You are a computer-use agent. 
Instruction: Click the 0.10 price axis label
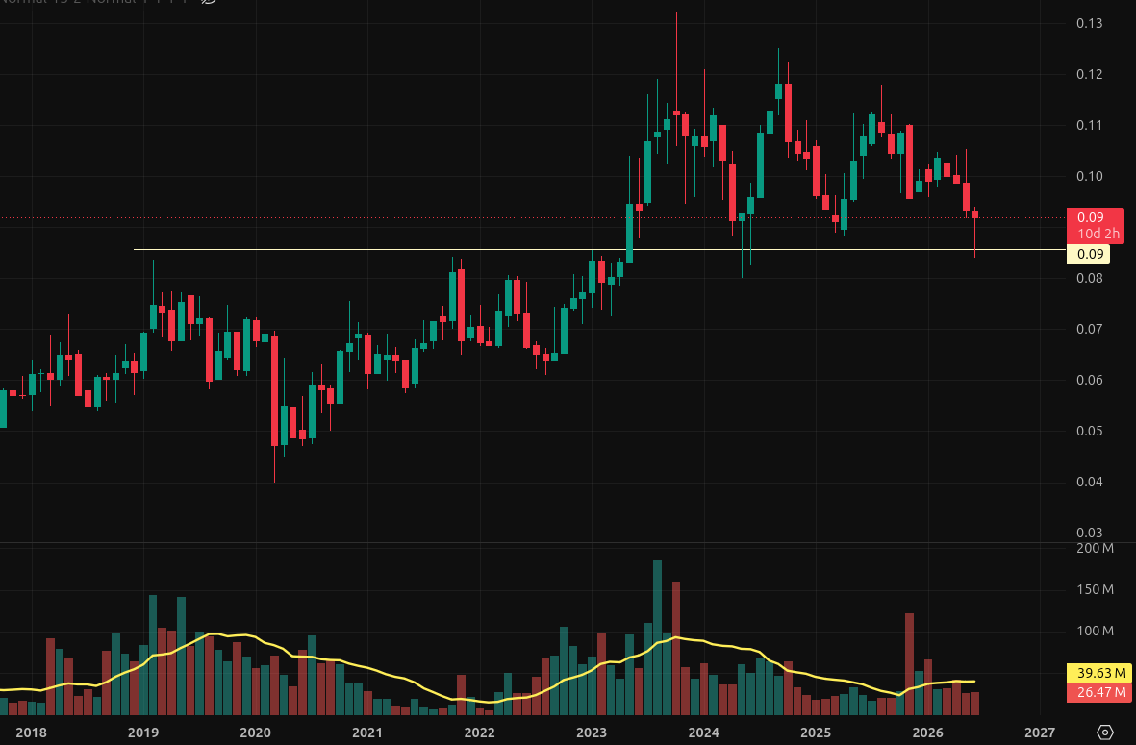click(x=1090, y=176)
